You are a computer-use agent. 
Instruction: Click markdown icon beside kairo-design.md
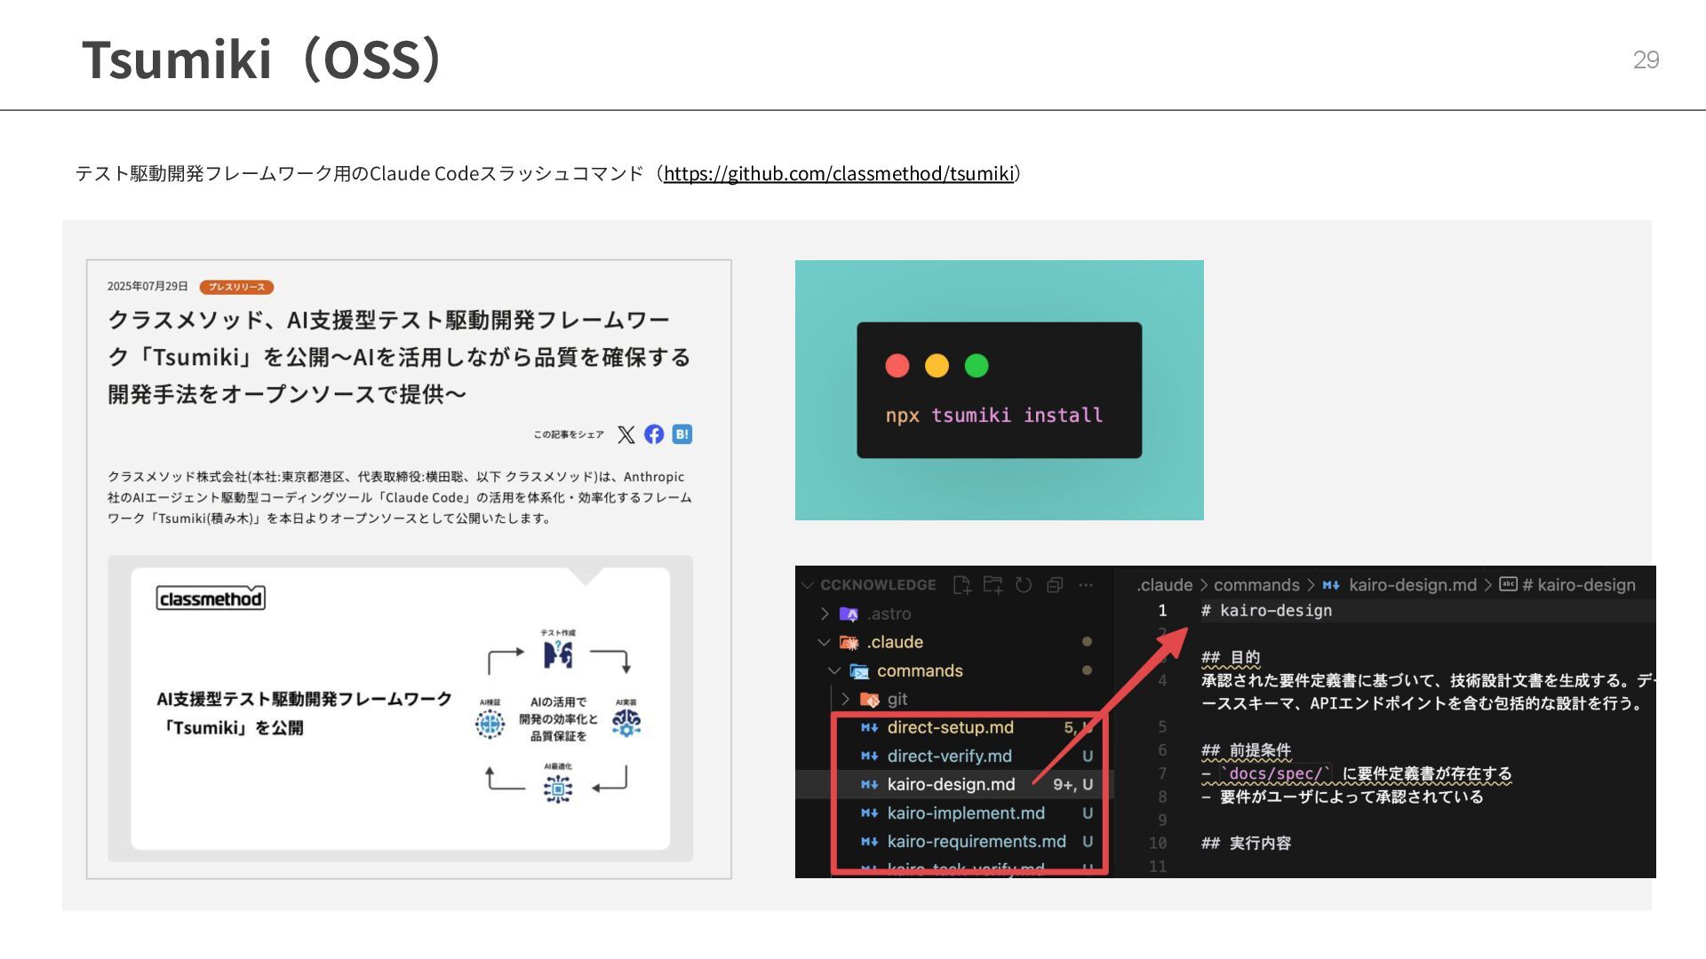click(x=870, y=784)
